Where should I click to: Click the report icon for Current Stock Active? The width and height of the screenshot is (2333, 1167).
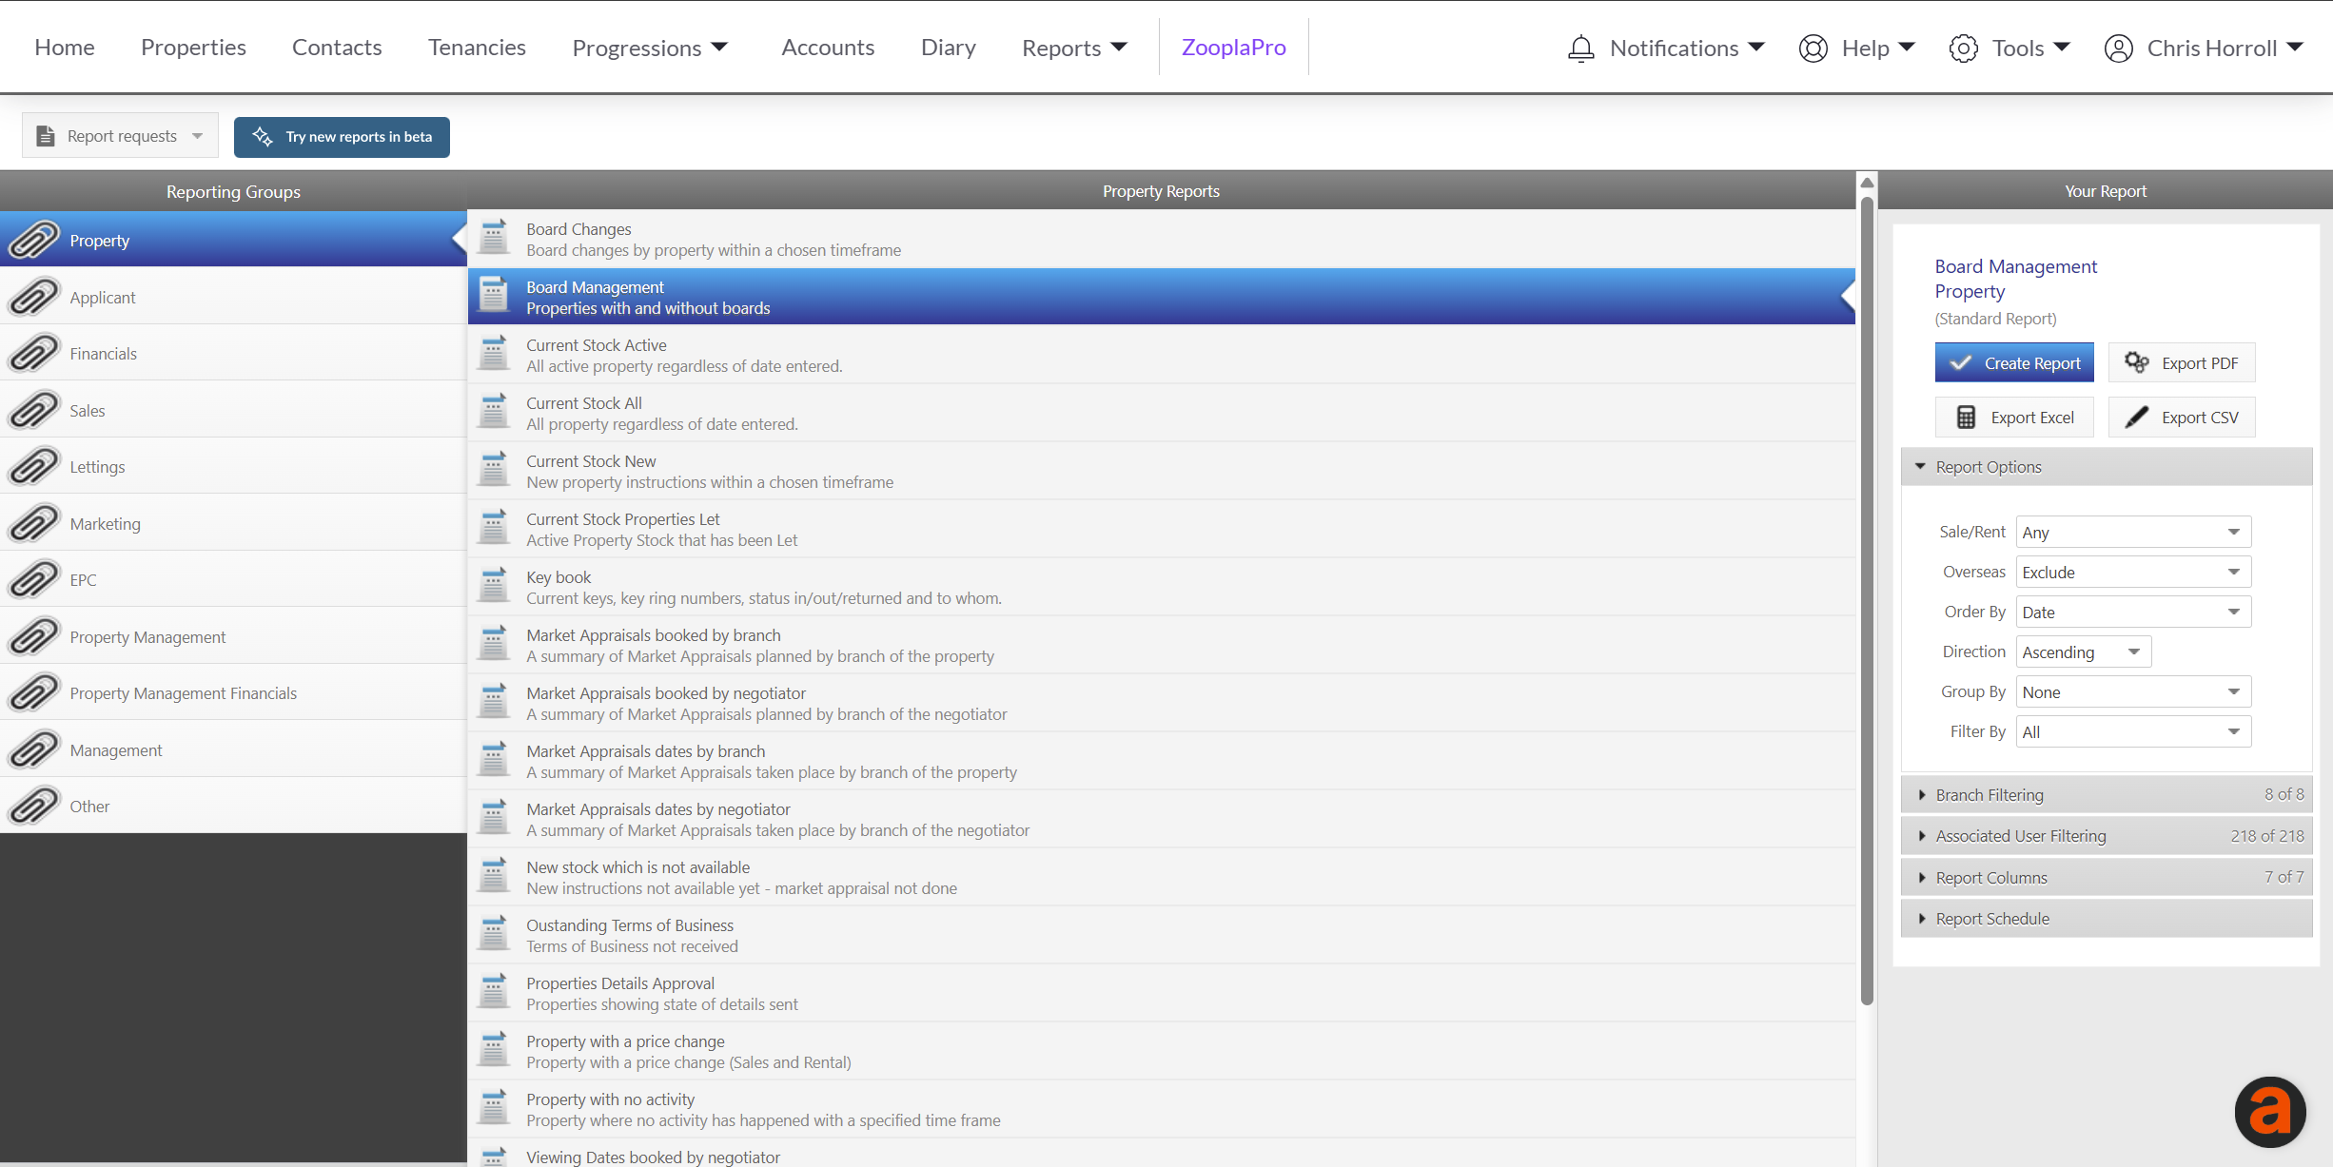(494, 354)
